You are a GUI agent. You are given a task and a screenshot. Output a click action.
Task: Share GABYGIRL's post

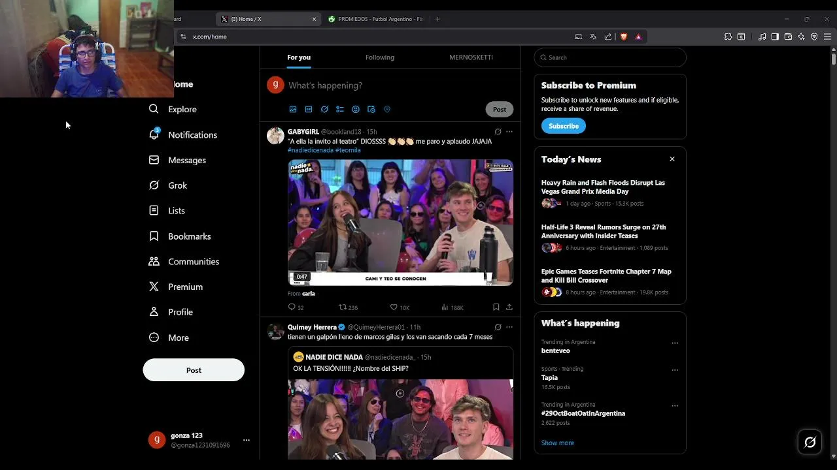tap(509, 307)
